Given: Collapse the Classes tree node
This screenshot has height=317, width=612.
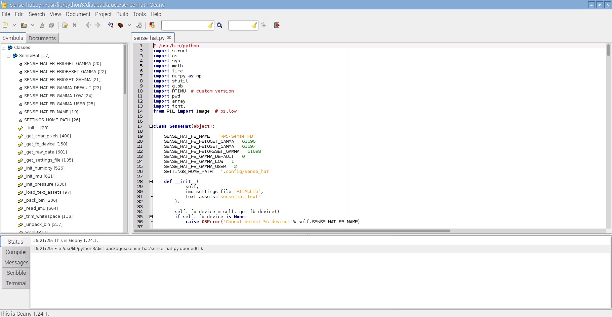Looking at the screenshot, I should pyautogui.click(x=4, y=48).
